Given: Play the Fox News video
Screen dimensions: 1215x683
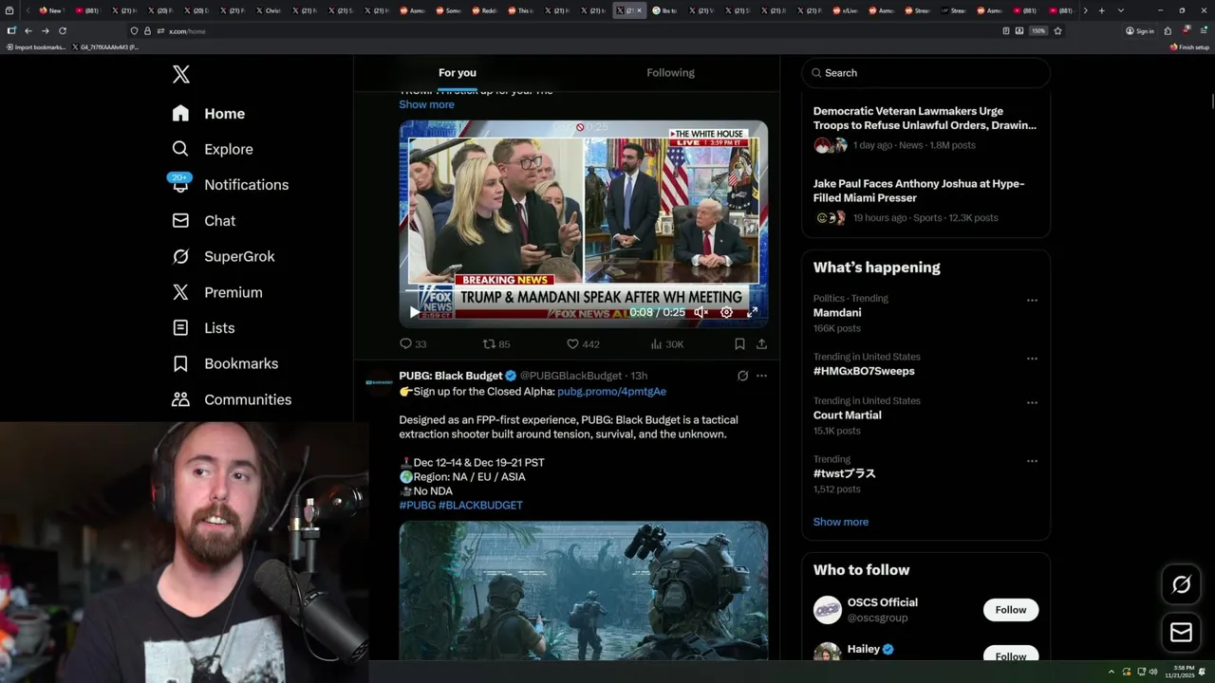Looking at the screenshot, I should point(414,312).
